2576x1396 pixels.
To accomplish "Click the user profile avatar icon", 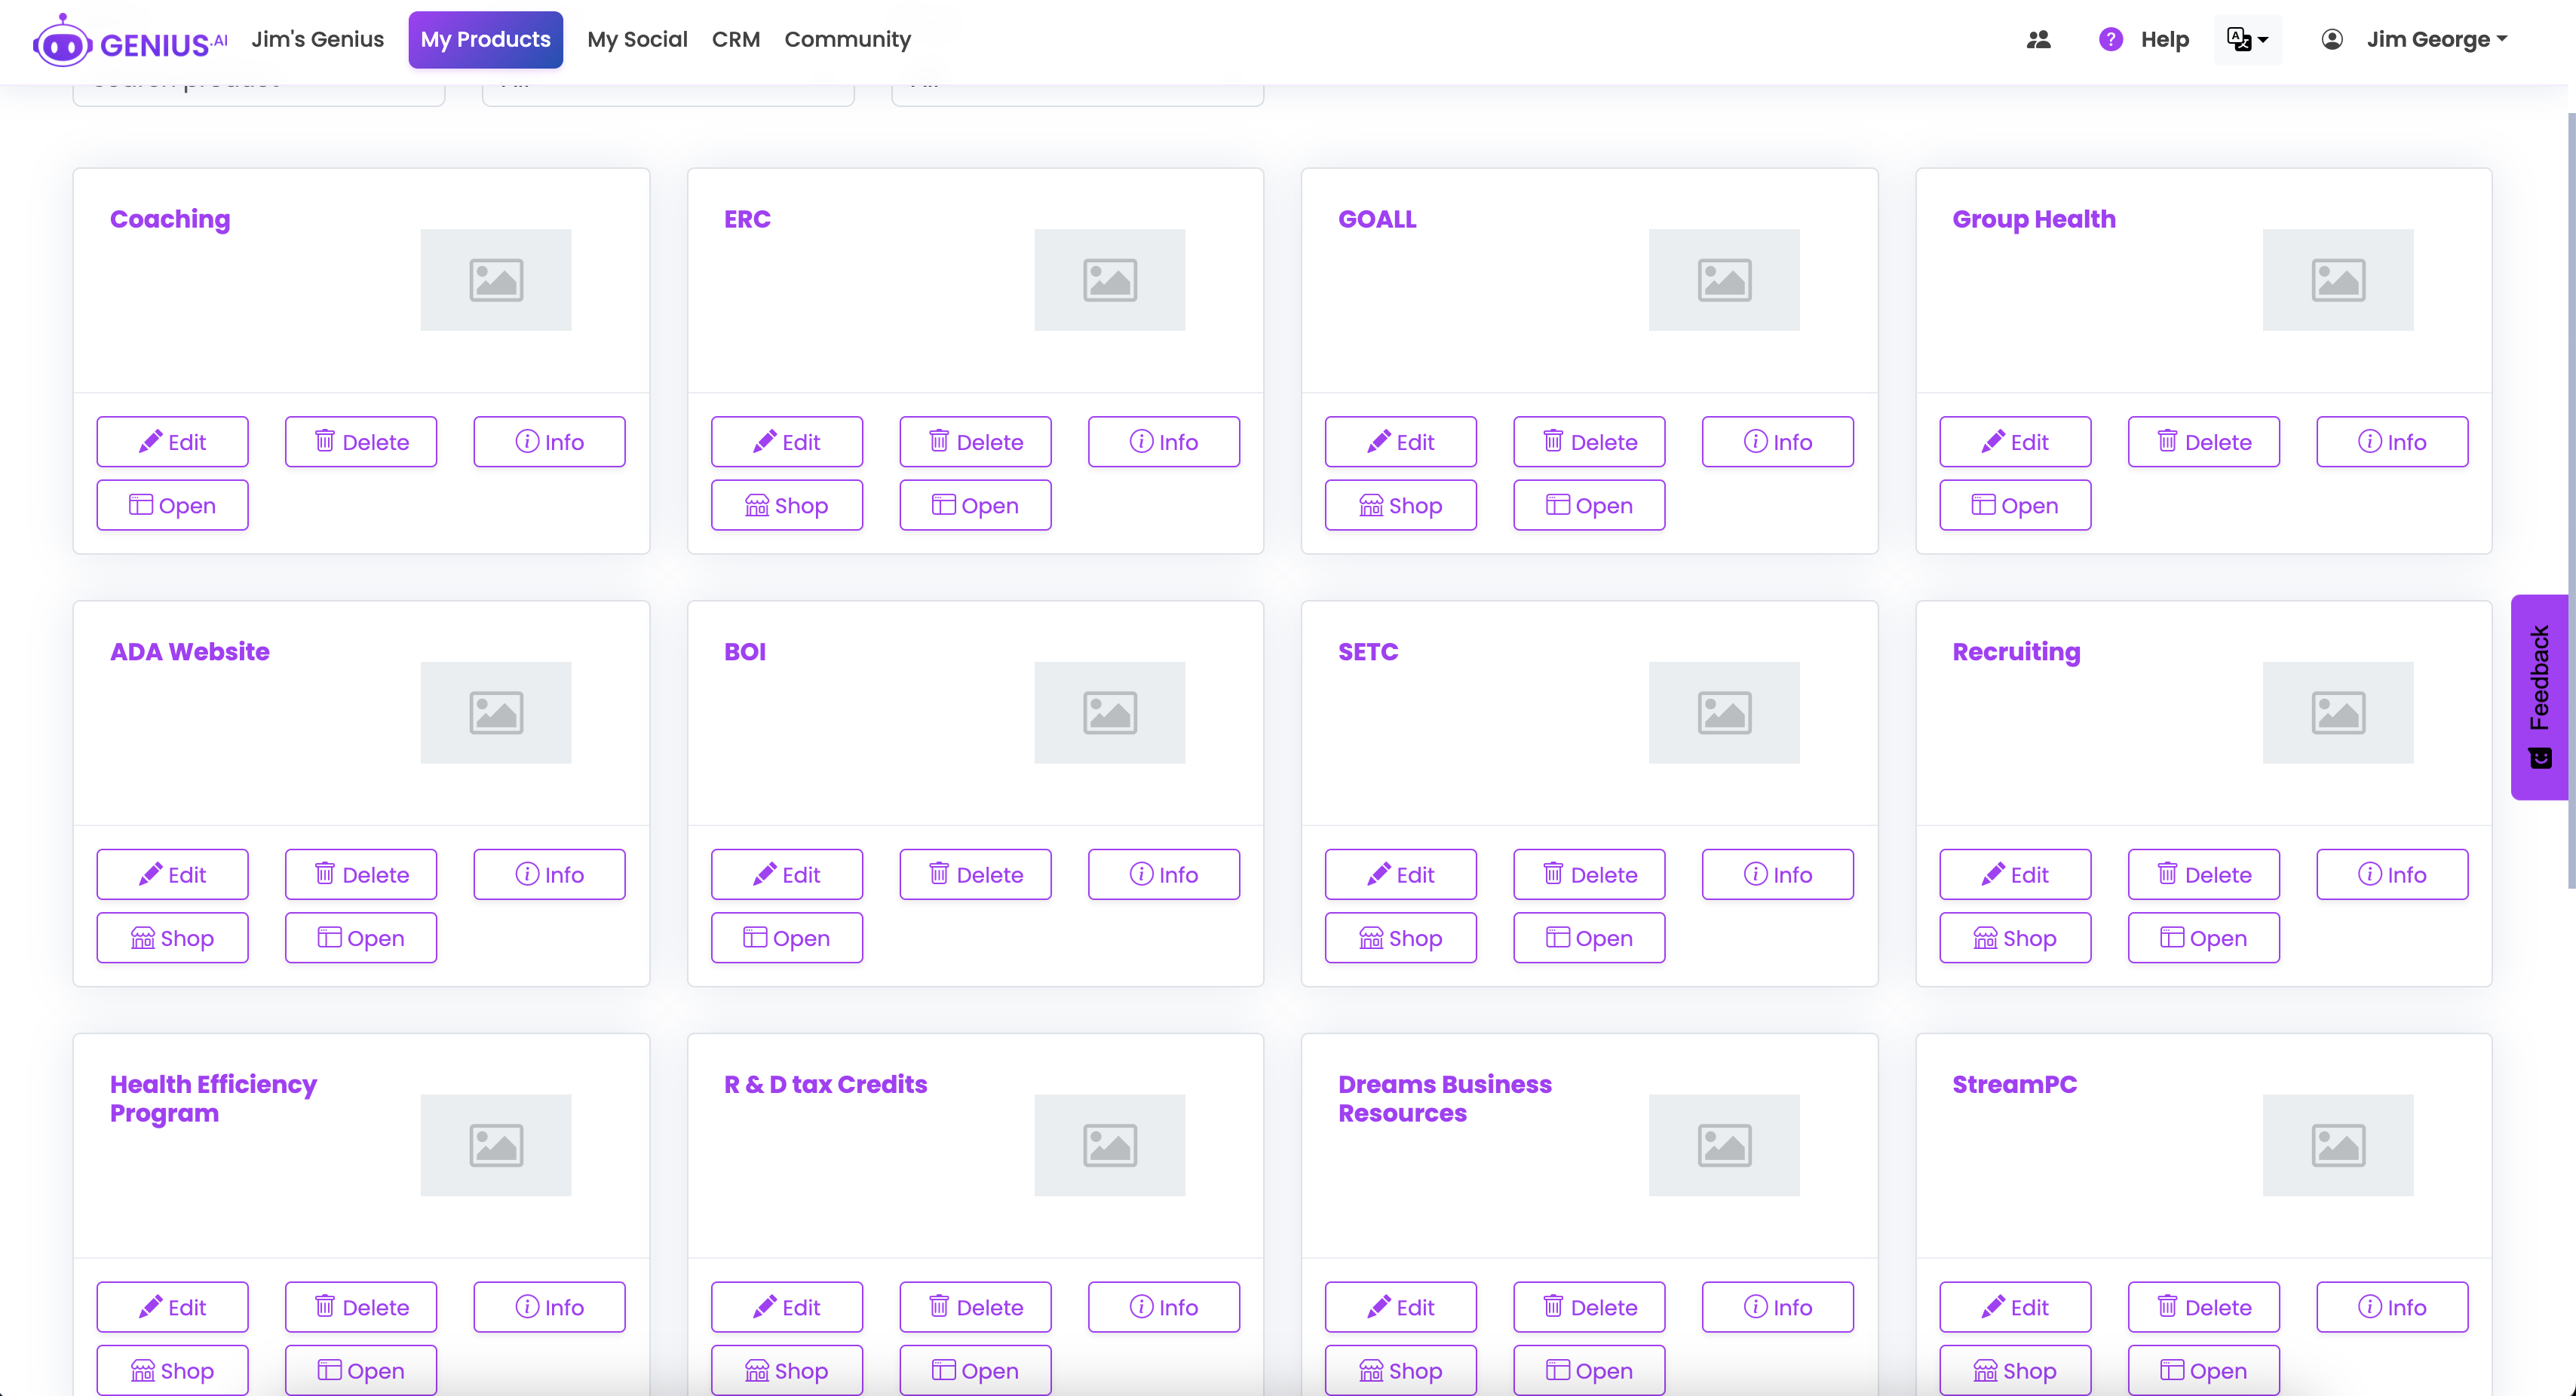I will click(2332, 40).
